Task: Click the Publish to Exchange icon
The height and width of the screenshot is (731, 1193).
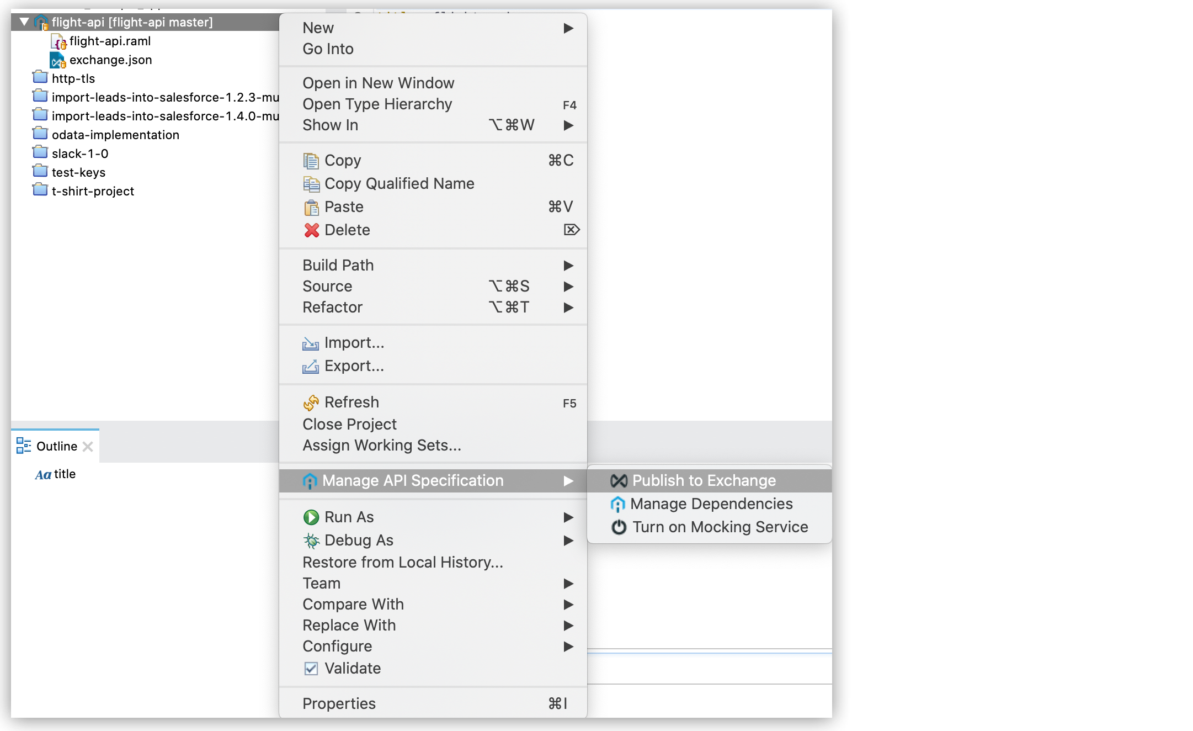Action: 619,481
